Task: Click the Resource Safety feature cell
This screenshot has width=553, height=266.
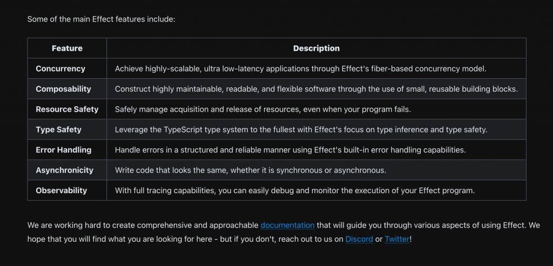Action: tap(67, 109)
